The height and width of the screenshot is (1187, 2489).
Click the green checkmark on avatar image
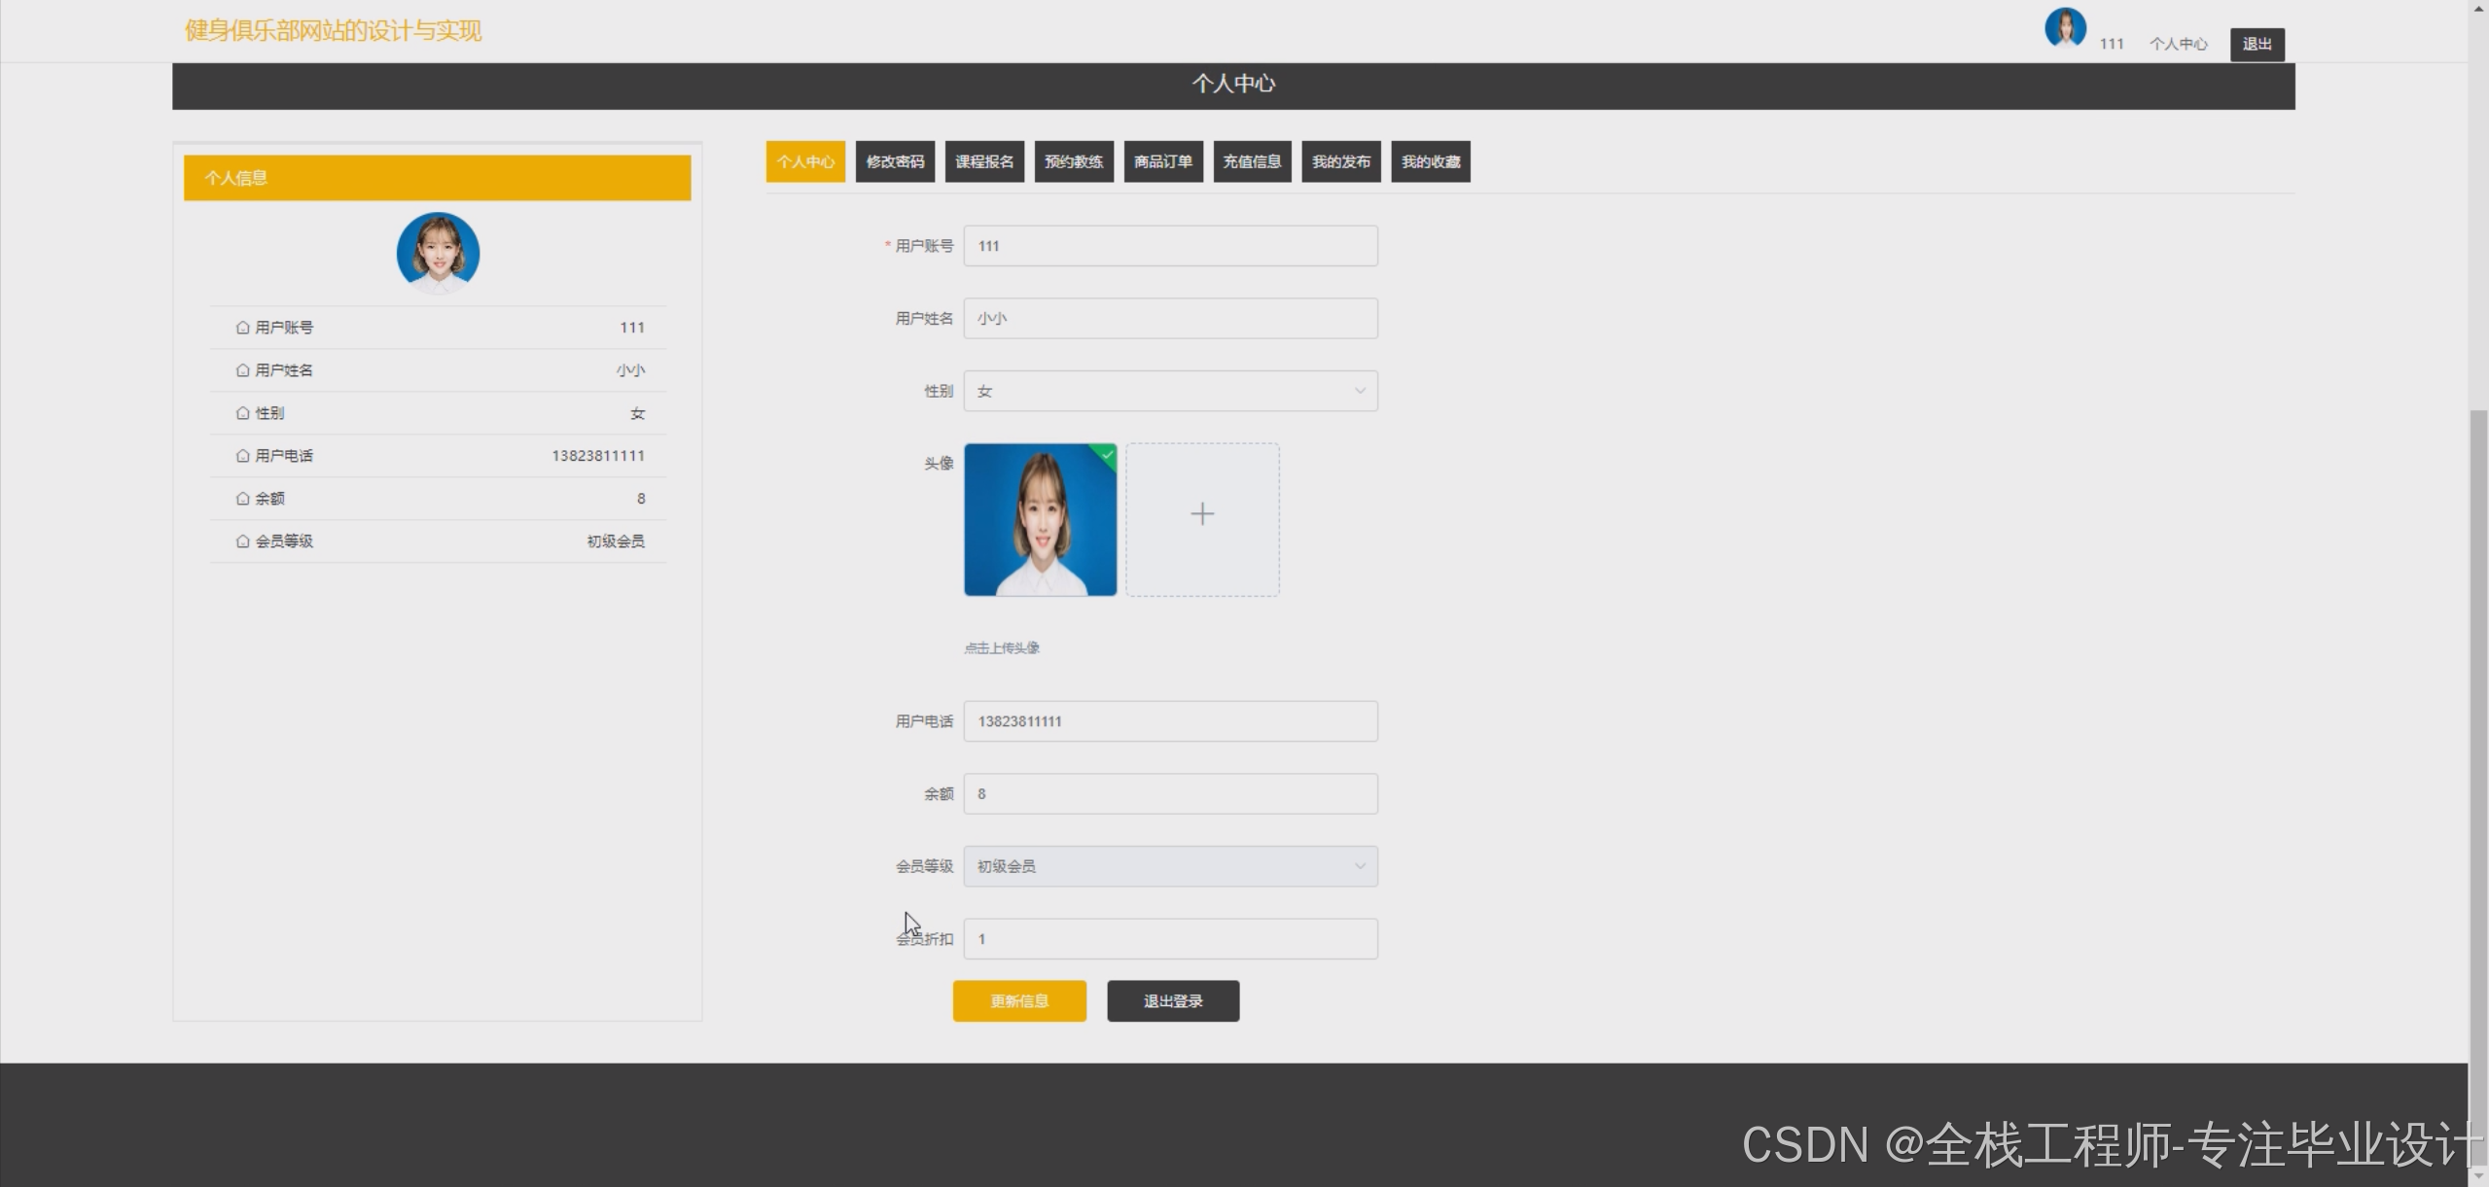coord(1107,454)
